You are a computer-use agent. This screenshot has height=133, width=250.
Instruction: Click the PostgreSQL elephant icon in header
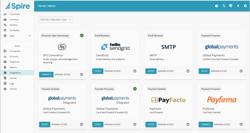pyautogui.click(x=231, y=6)
